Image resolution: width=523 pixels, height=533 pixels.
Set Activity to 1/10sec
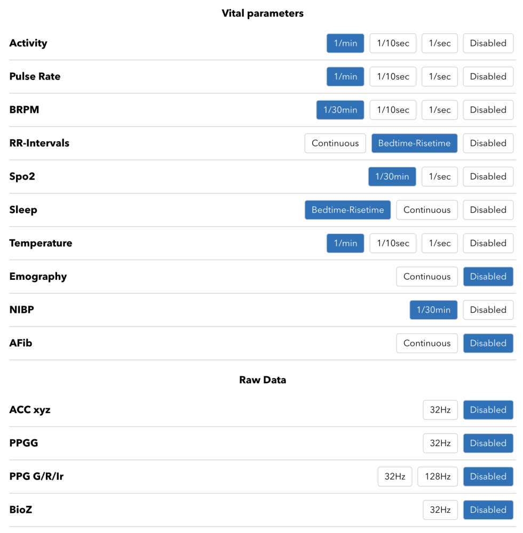pyautogui.click(x=393, y=43)
